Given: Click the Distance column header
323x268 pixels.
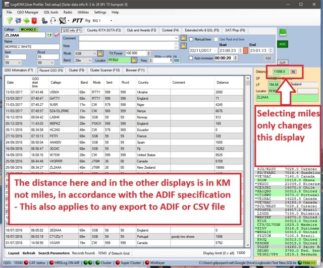Looking at the screenshot, I should [x=229, y=82].
